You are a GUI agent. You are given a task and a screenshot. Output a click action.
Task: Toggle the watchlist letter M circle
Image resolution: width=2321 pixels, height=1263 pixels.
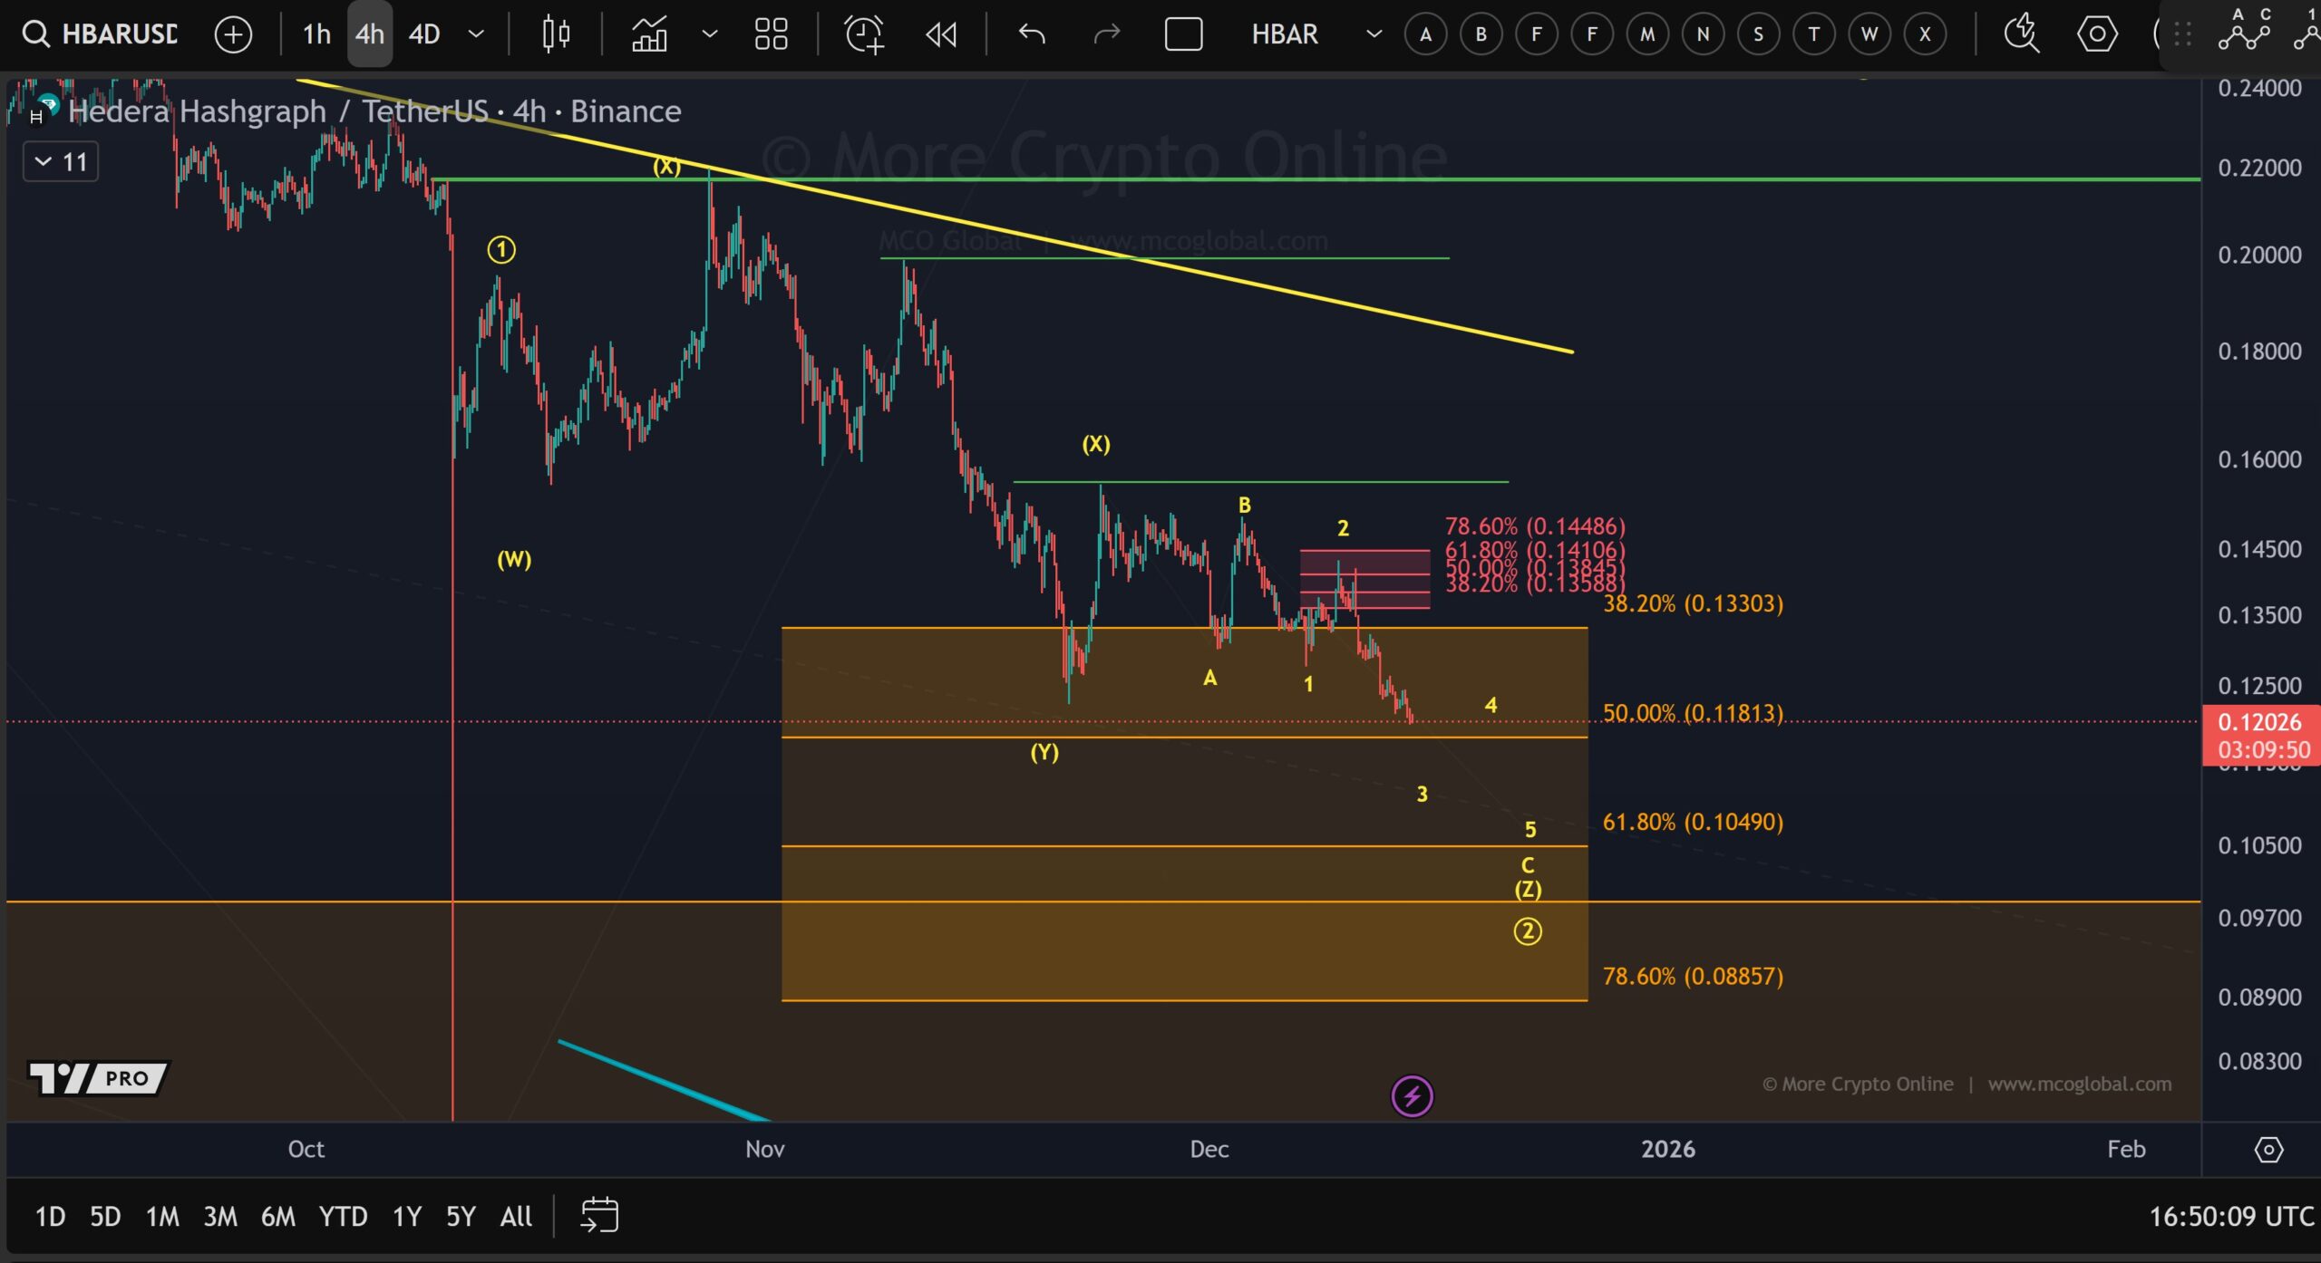[1647, 34]
